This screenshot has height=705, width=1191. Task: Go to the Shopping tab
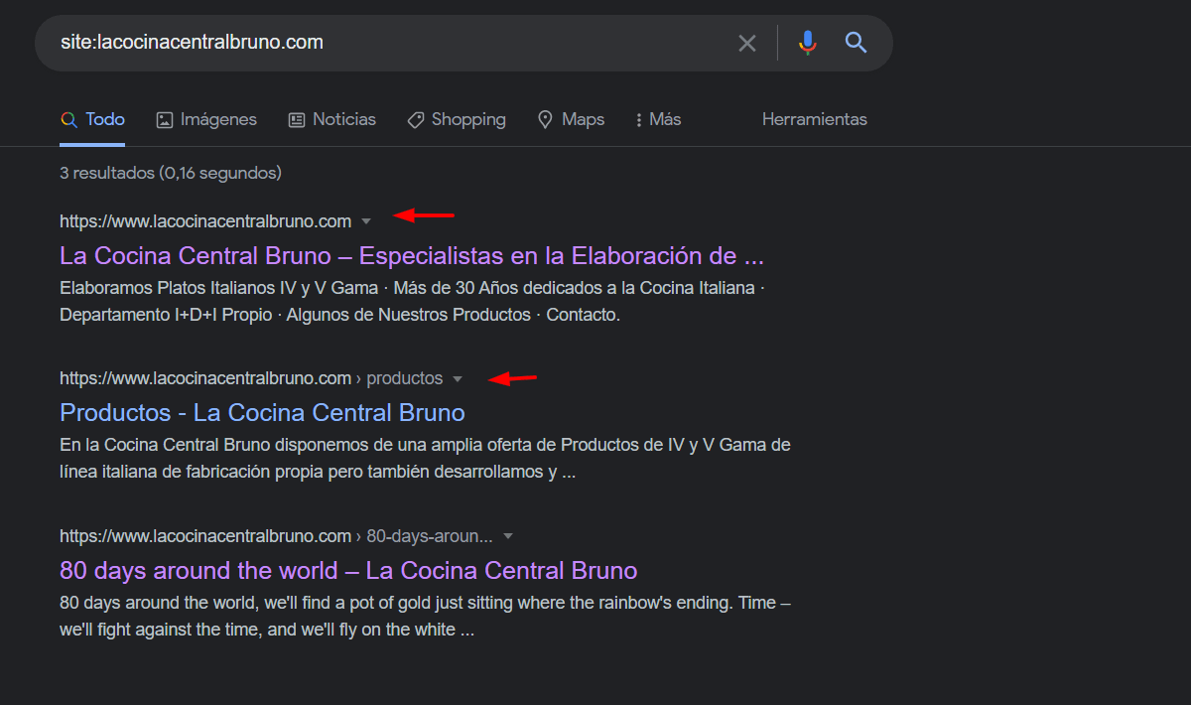click(x=457, y=119)
